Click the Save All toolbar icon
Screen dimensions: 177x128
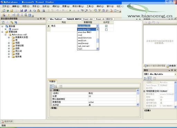(x=26, y=11)
